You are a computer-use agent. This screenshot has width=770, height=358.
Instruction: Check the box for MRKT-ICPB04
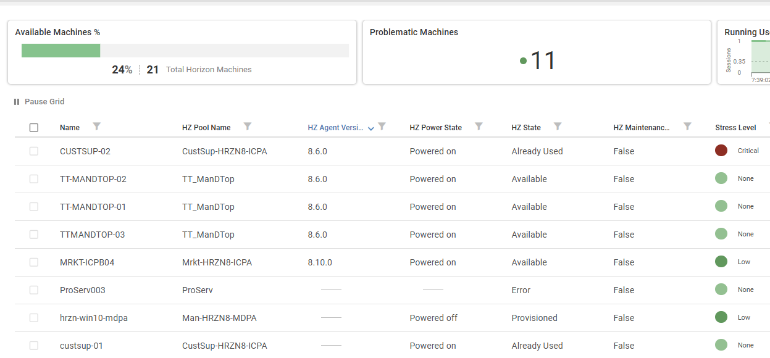pos(34,262)
